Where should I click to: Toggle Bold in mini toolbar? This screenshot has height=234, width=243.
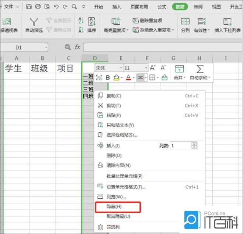point(108,78)
